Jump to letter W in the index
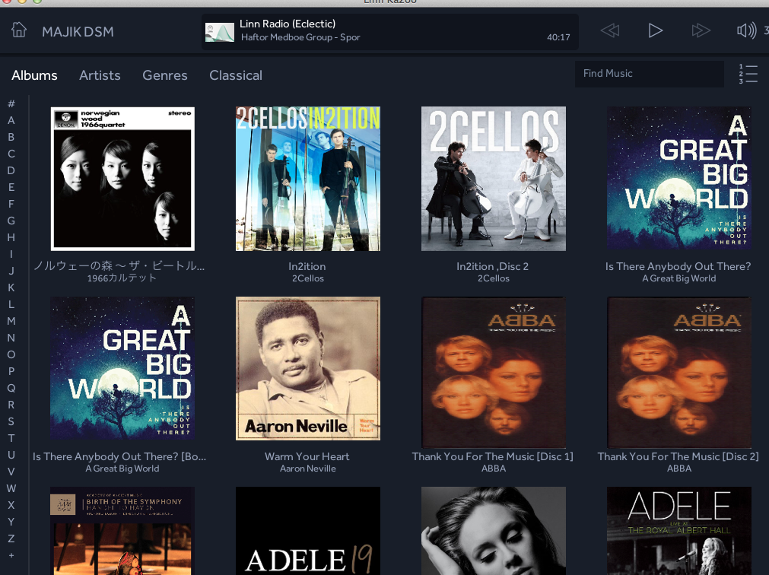The height and width of the screenshot is (575, 769). click(11, 488)
